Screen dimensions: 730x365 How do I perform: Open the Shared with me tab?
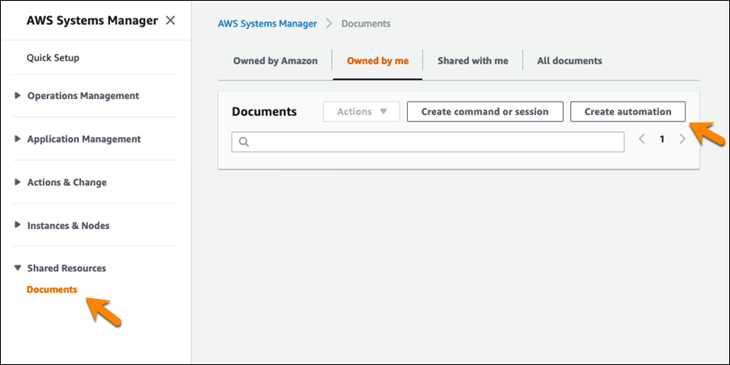[x=472, y=61]
